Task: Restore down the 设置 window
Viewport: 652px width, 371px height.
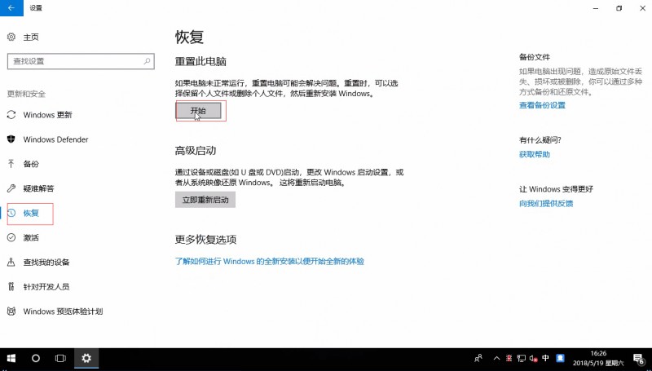Action: click(x=619, y=8)
